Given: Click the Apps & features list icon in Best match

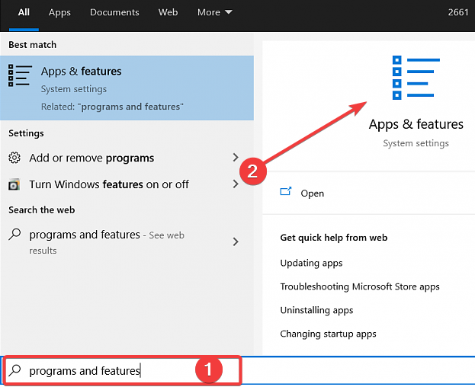Looking at the screenshot, I should click(20, 75).
